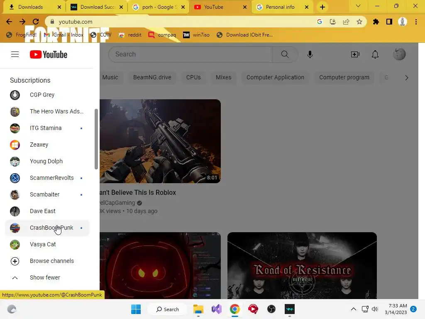
Task: Open ScammerRevolts channel
Action: 47,178
